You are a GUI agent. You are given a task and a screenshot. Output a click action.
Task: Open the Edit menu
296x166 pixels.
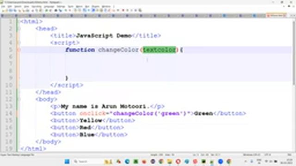pos(10,6)
